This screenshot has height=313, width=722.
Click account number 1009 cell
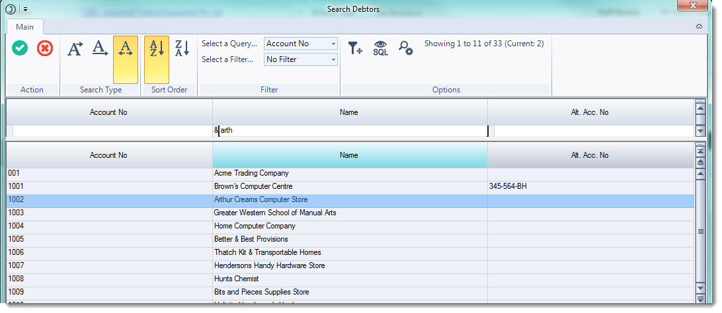[x=109, y=293]
